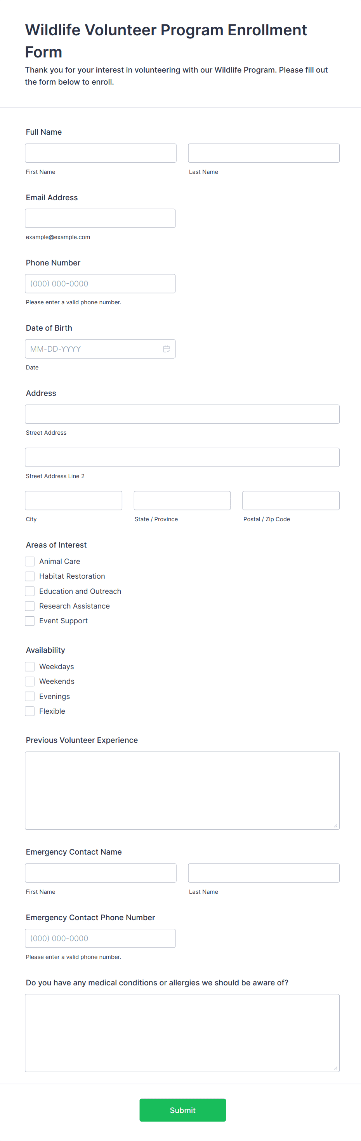Select Research Assistance as an interest

[30, 606]
